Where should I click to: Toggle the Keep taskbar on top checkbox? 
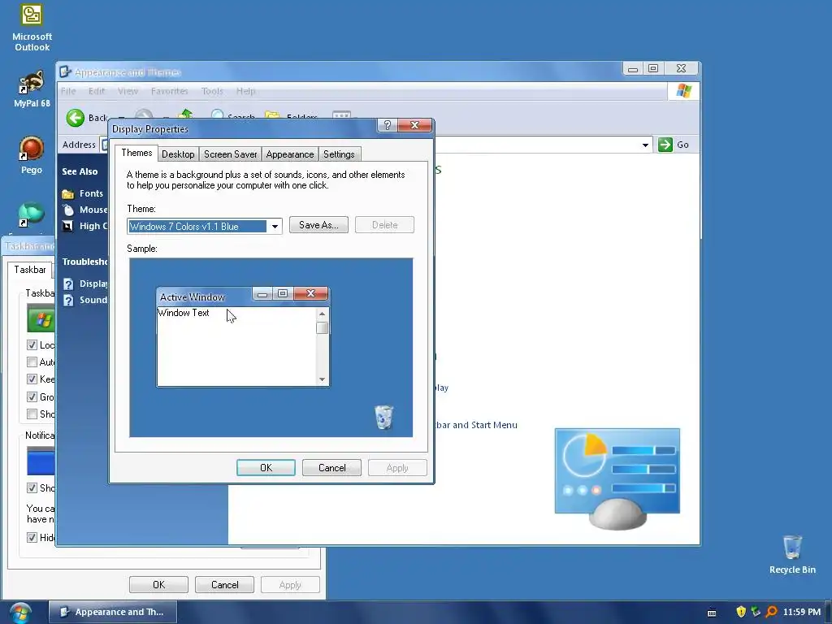tap(32, 379)
